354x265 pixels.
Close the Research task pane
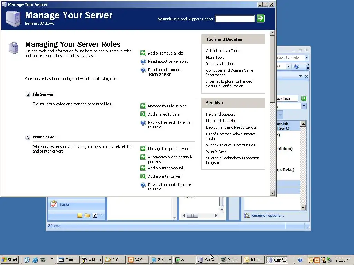pos(306,76)
